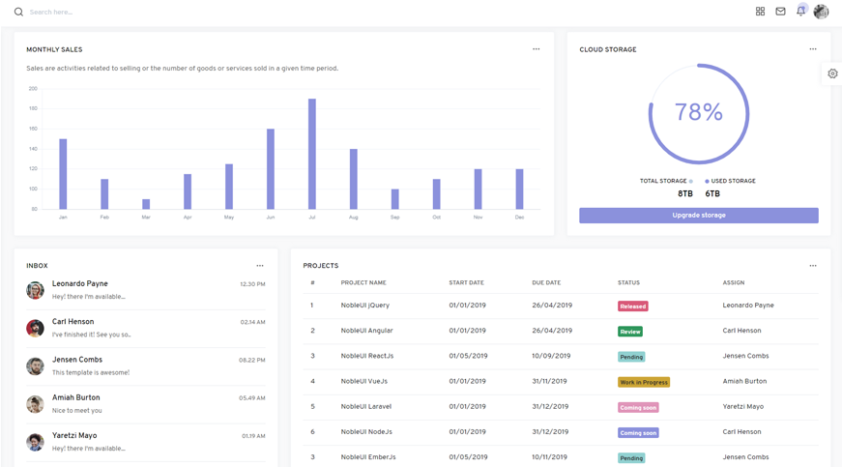Screen dimensions: 842x467
Task: Open Cloud Storage more options menu
Action: (x=813, y=49)
